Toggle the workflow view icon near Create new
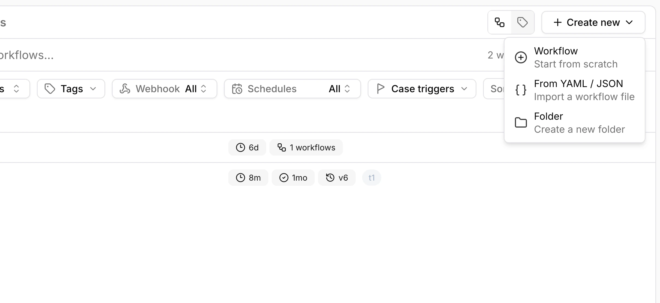The image size is (660, 303). pyautogui.click(x=500, y=22)
